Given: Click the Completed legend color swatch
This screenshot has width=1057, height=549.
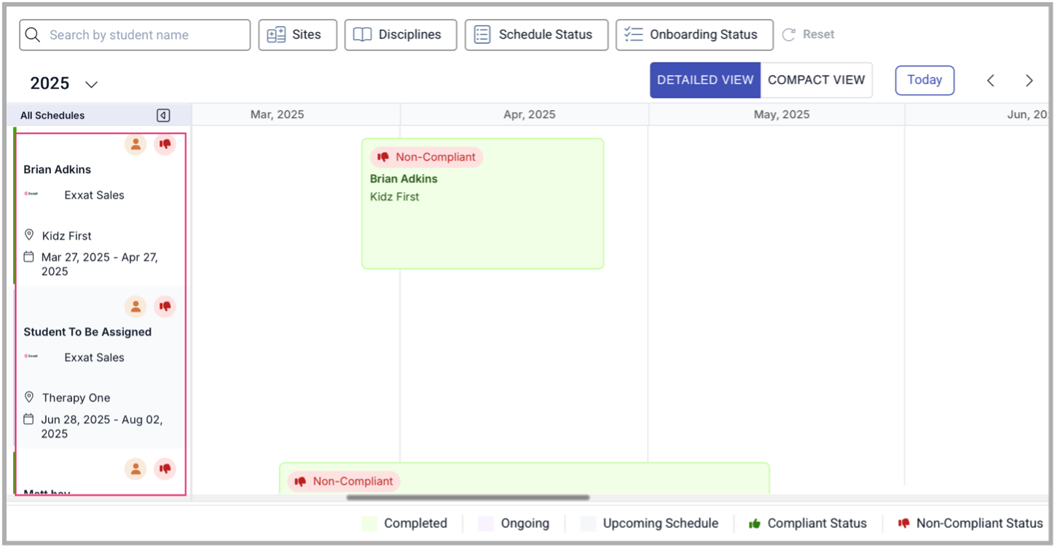Looking at the screenshot, I should point(369,524).
